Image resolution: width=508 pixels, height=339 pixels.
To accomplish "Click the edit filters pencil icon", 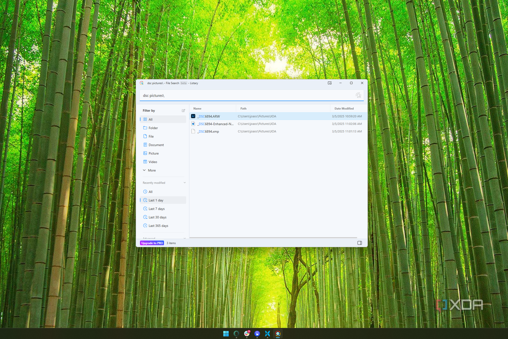I will 183,110.
